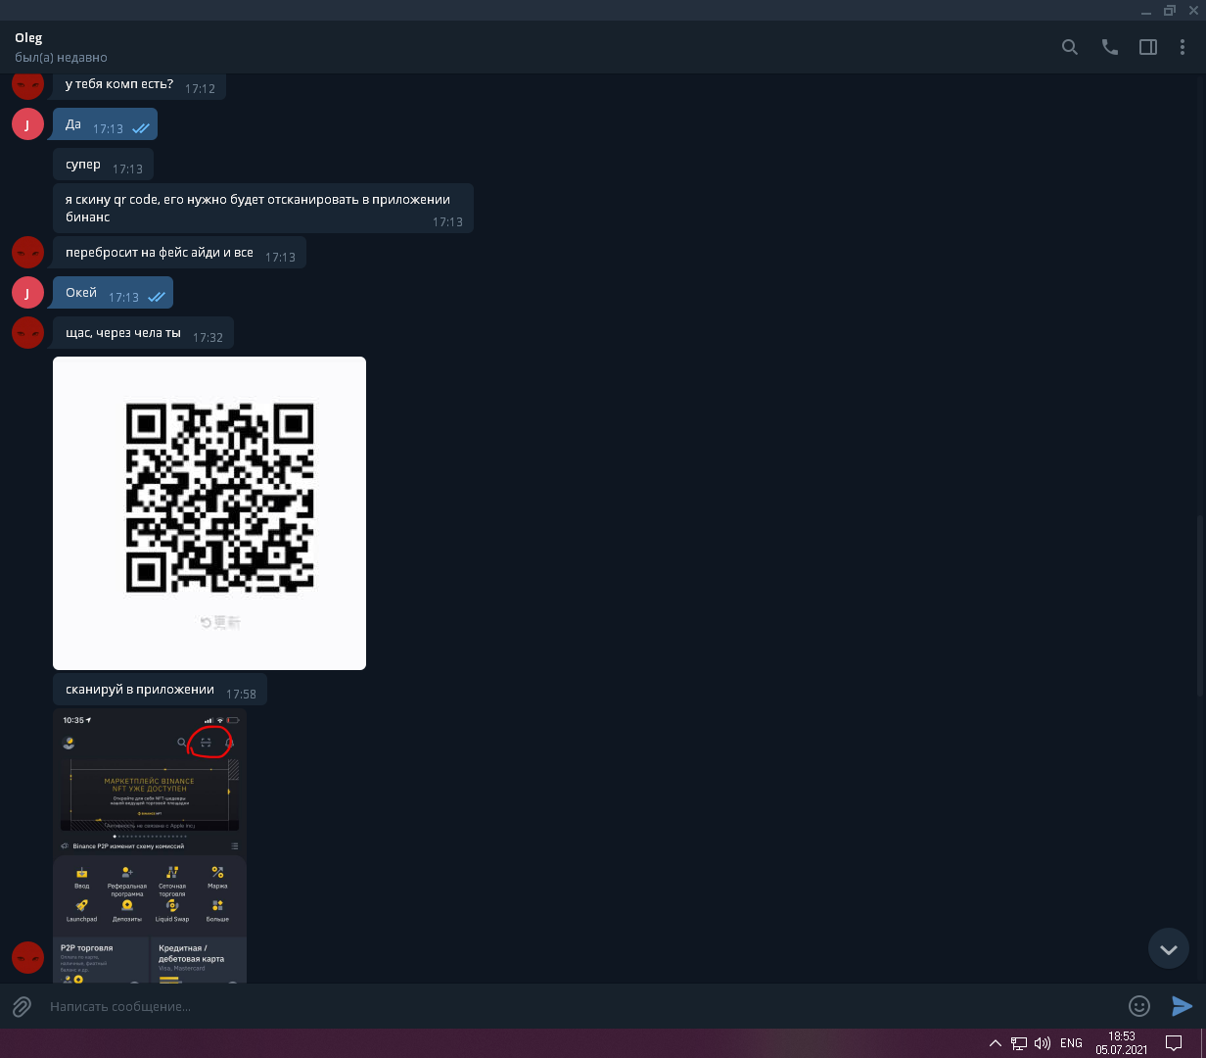Open the emoji picker

click(x=1138, y=1006)
